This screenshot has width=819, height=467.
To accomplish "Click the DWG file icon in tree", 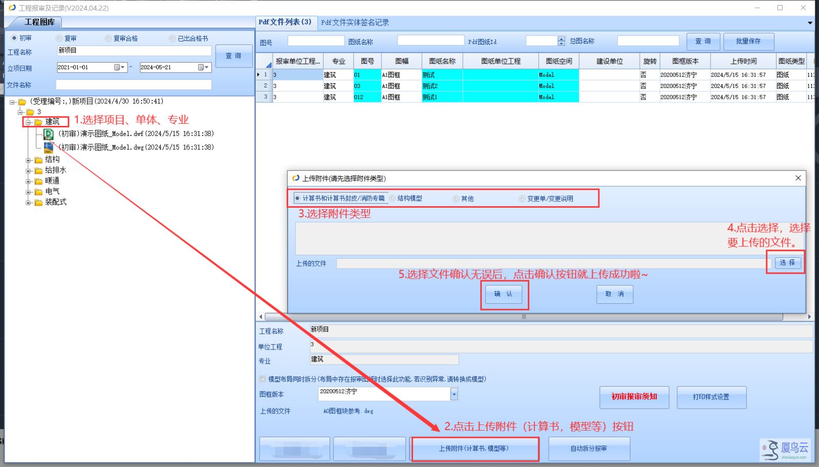I will pos(49,147).
